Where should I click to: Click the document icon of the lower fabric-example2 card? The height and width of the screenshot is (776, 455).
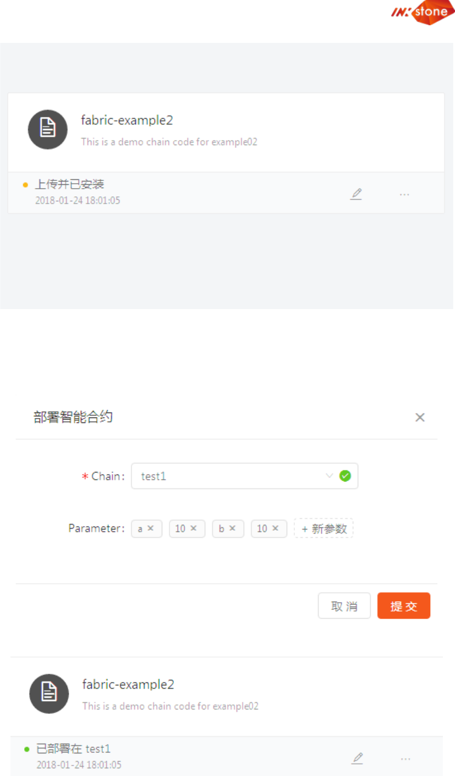pyautogui.click(x=49, y=694)
